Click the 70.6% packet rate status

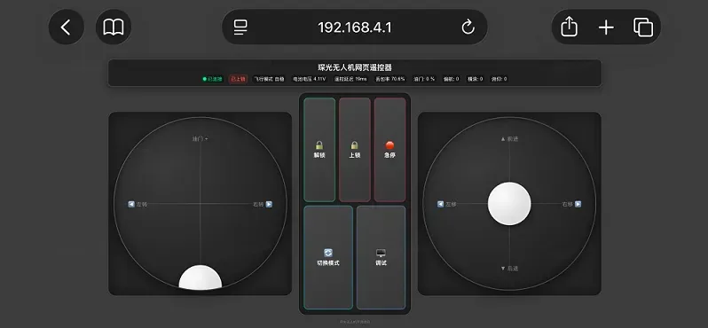pyautogui.click(x=390, y=79)
